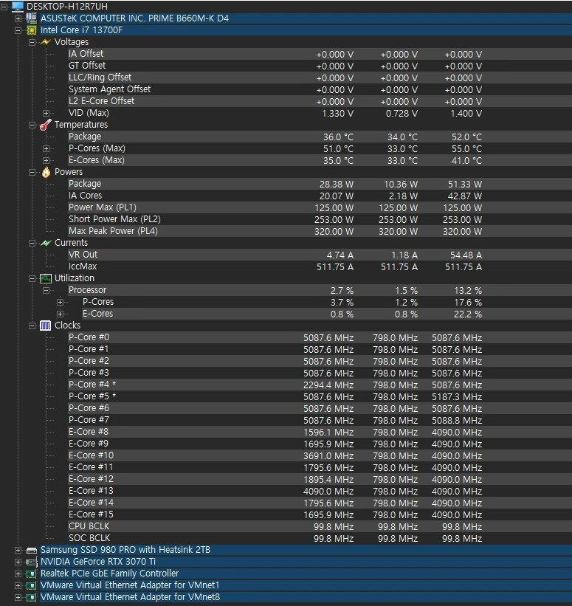The width and height of the screenshot is (572, 606).
Task: Select the IccMax current row
Action: tap(320, 266)
